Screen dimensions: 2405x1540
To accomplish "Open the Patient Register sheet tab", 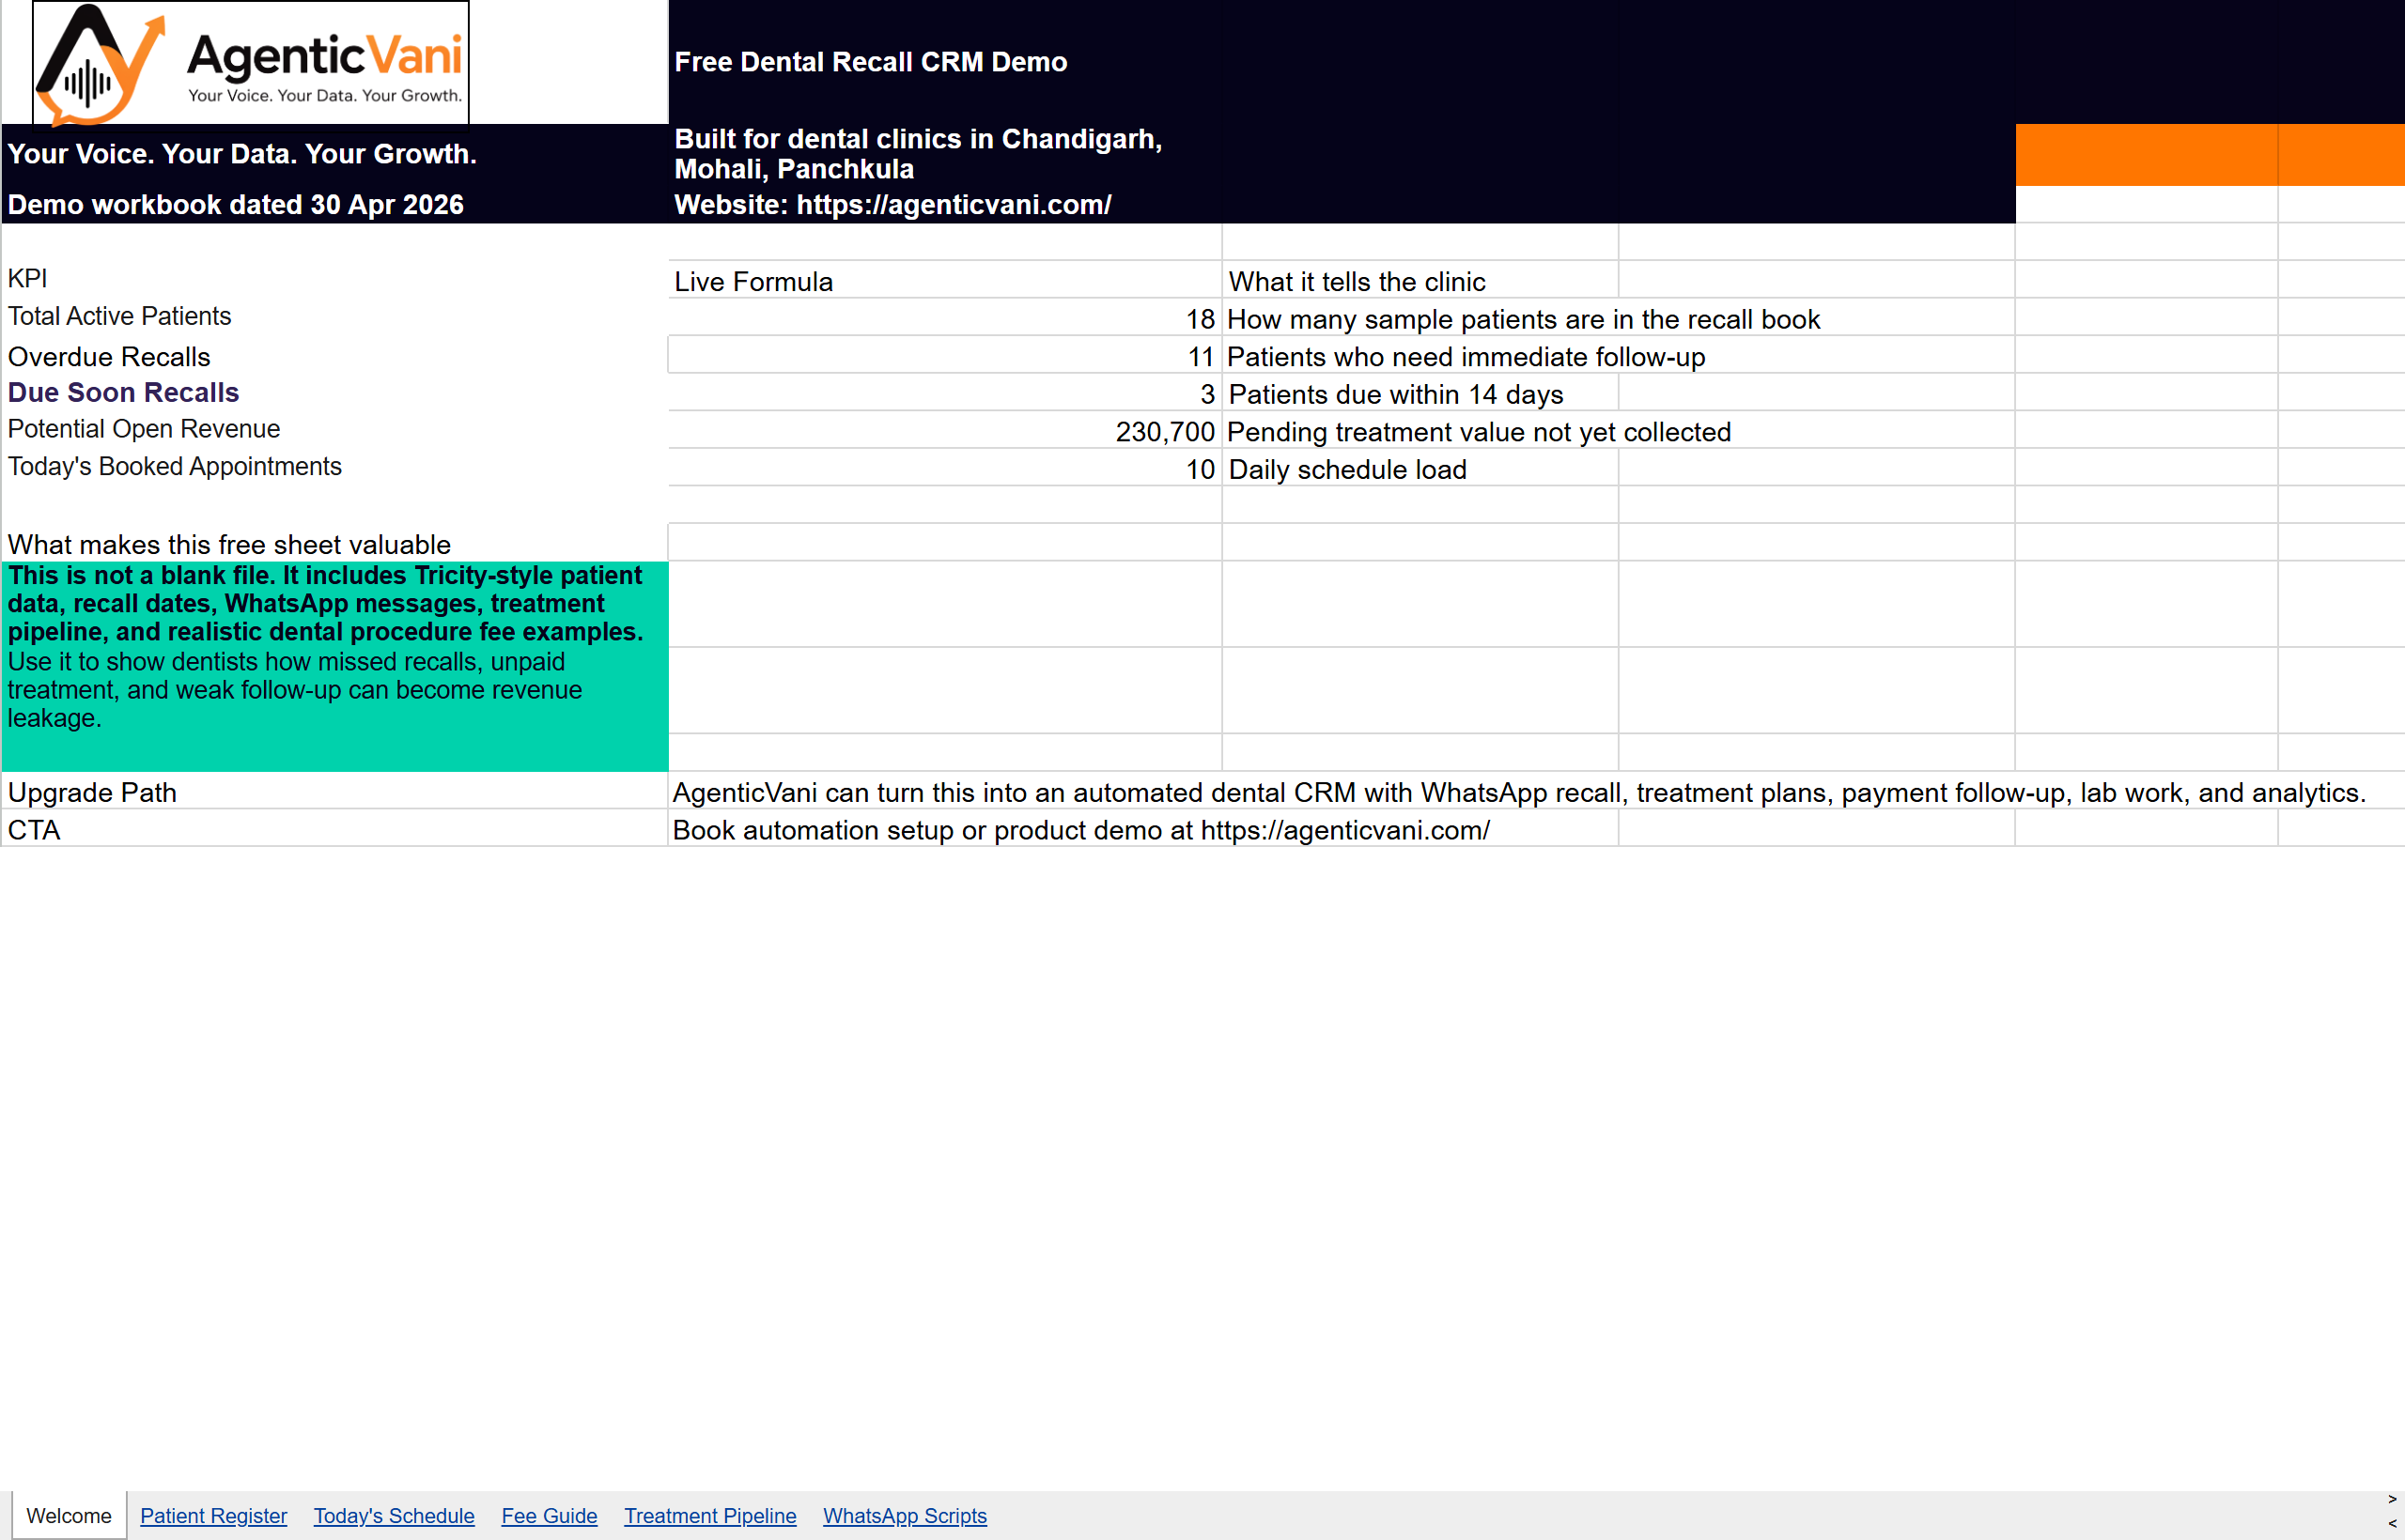I will tap(213, 1515).
